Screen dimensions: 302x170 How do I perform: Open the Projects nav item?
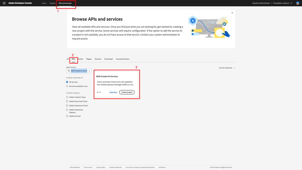click(52, 3)
